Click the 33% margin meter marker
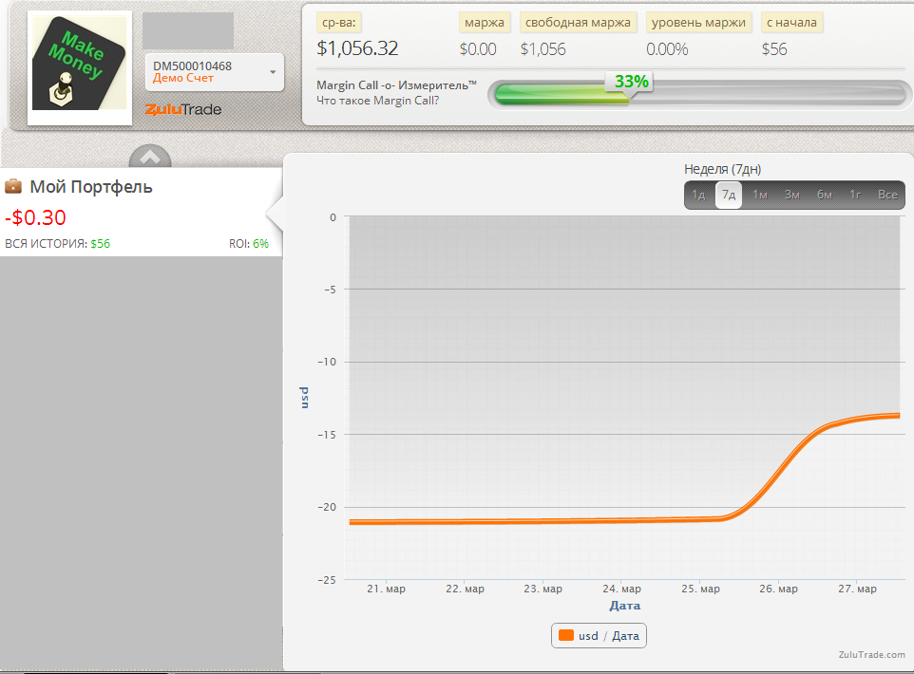 631,82
